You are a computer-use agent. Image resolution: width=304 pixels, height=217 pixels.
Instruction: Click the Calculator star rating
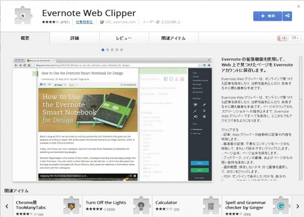(164, 209)
